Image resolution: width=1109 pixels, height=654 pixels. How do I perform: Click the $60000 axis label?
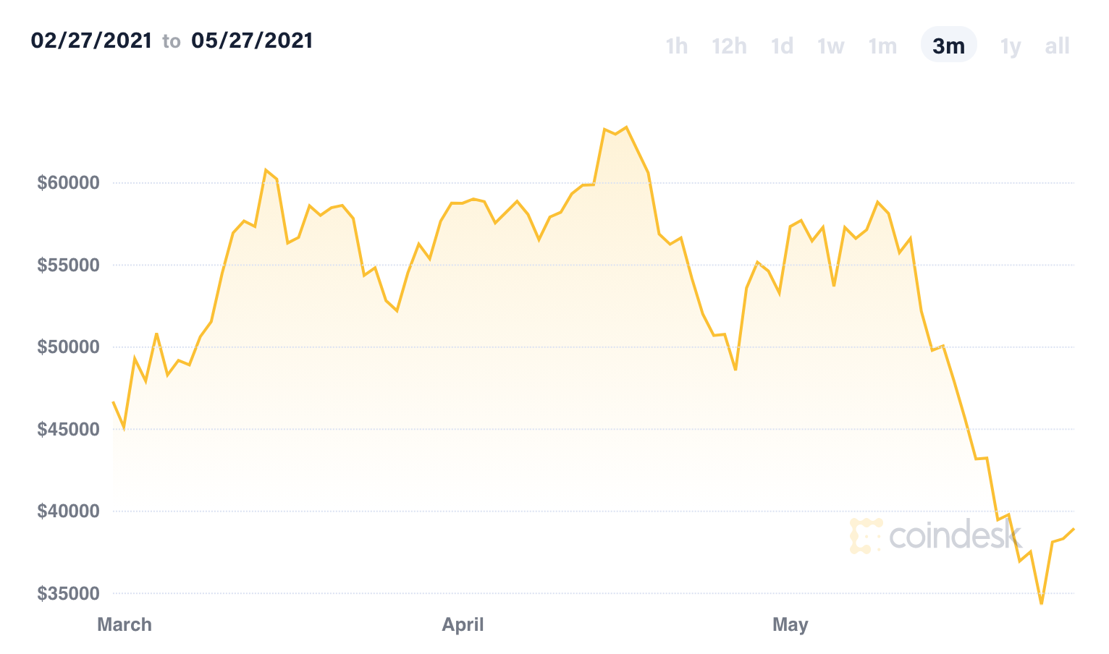point(68,182)
